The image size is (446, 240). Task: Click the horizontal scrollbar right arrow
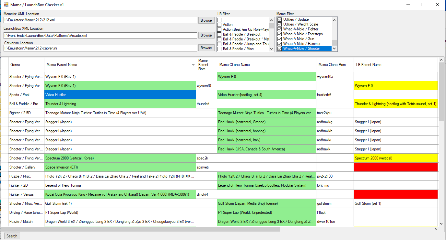click(x=436, y=229)
